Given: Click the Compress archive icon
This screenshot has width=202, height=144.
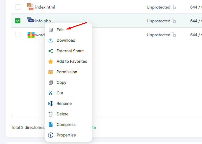Looking at the screenshot, I should click(x=51, y=125).
